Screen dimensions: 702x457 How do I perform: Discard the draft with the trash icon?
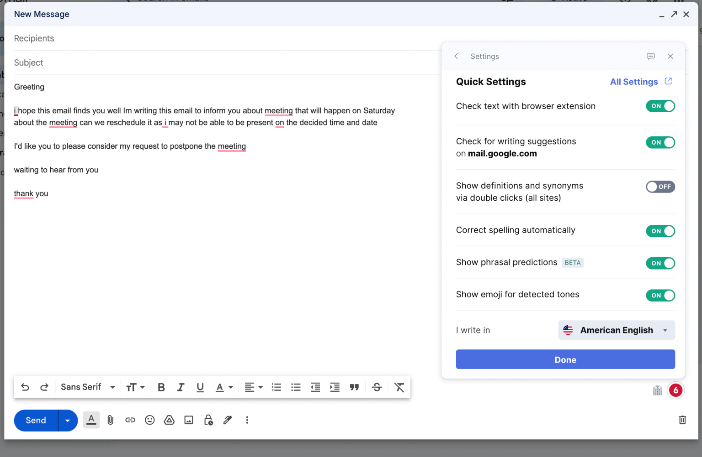coord(682,420)
